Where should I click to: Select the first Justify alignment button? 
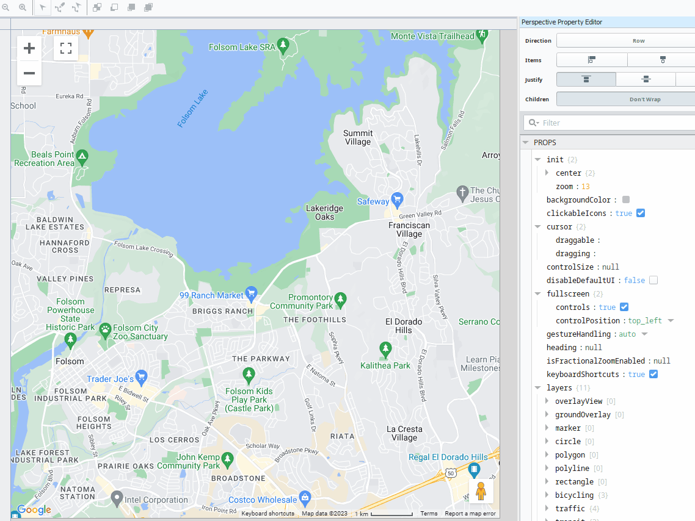tap(586, 79)
